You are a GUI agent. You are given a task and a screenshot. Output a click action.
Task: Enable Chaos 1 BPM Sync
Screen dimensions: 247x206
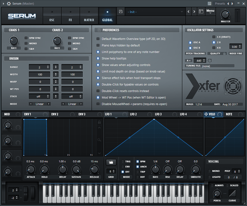26,38
